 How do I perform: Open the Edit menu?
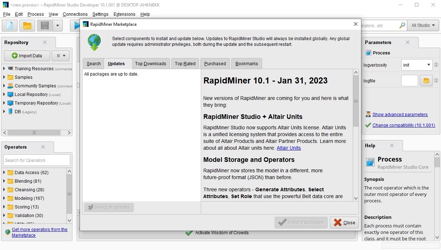tap(19, 14)
